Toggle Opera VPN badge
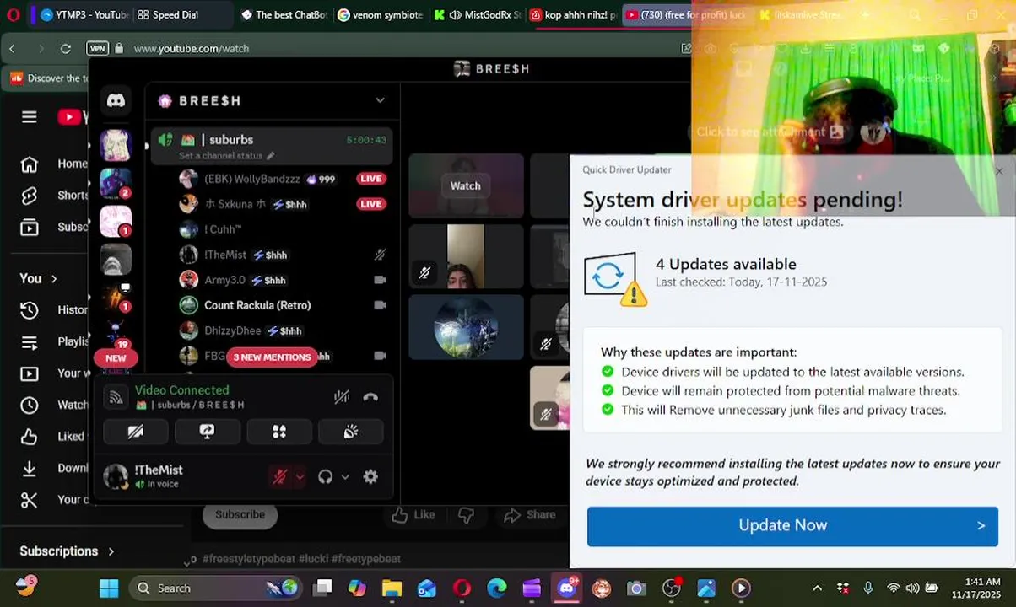1016x607 pixels. [x=98, y=48]
